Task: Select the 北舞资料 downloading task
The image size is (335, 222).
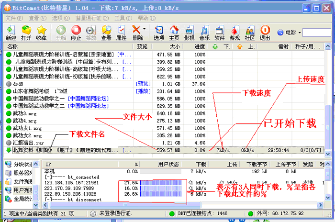Action: (164, 150)
